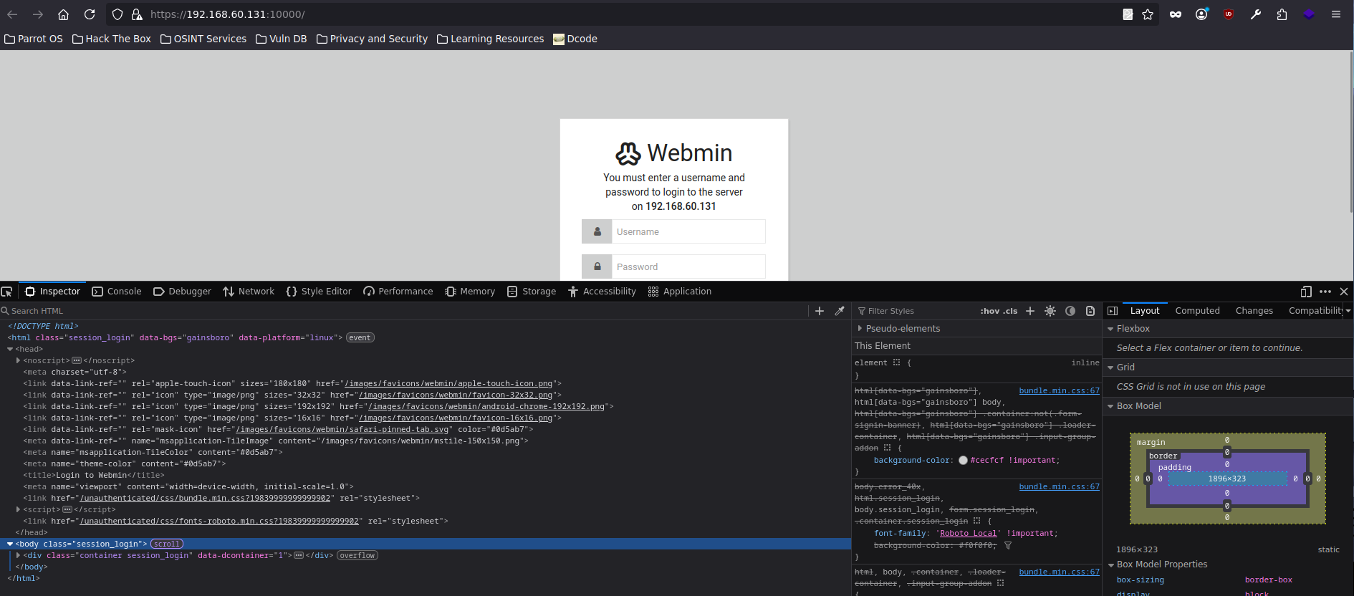Open the OSINT Services bookmark folder
Screen dimensions: 1354x596
[x=203, y=39]
